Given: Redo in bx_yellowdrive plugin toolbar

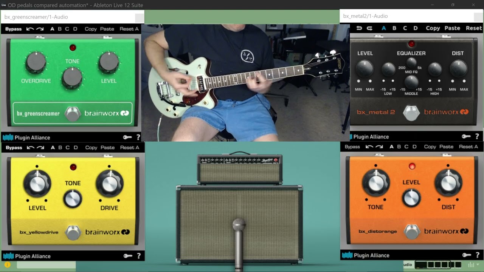Looking at the screenshot, I should [x=40, y=148].
